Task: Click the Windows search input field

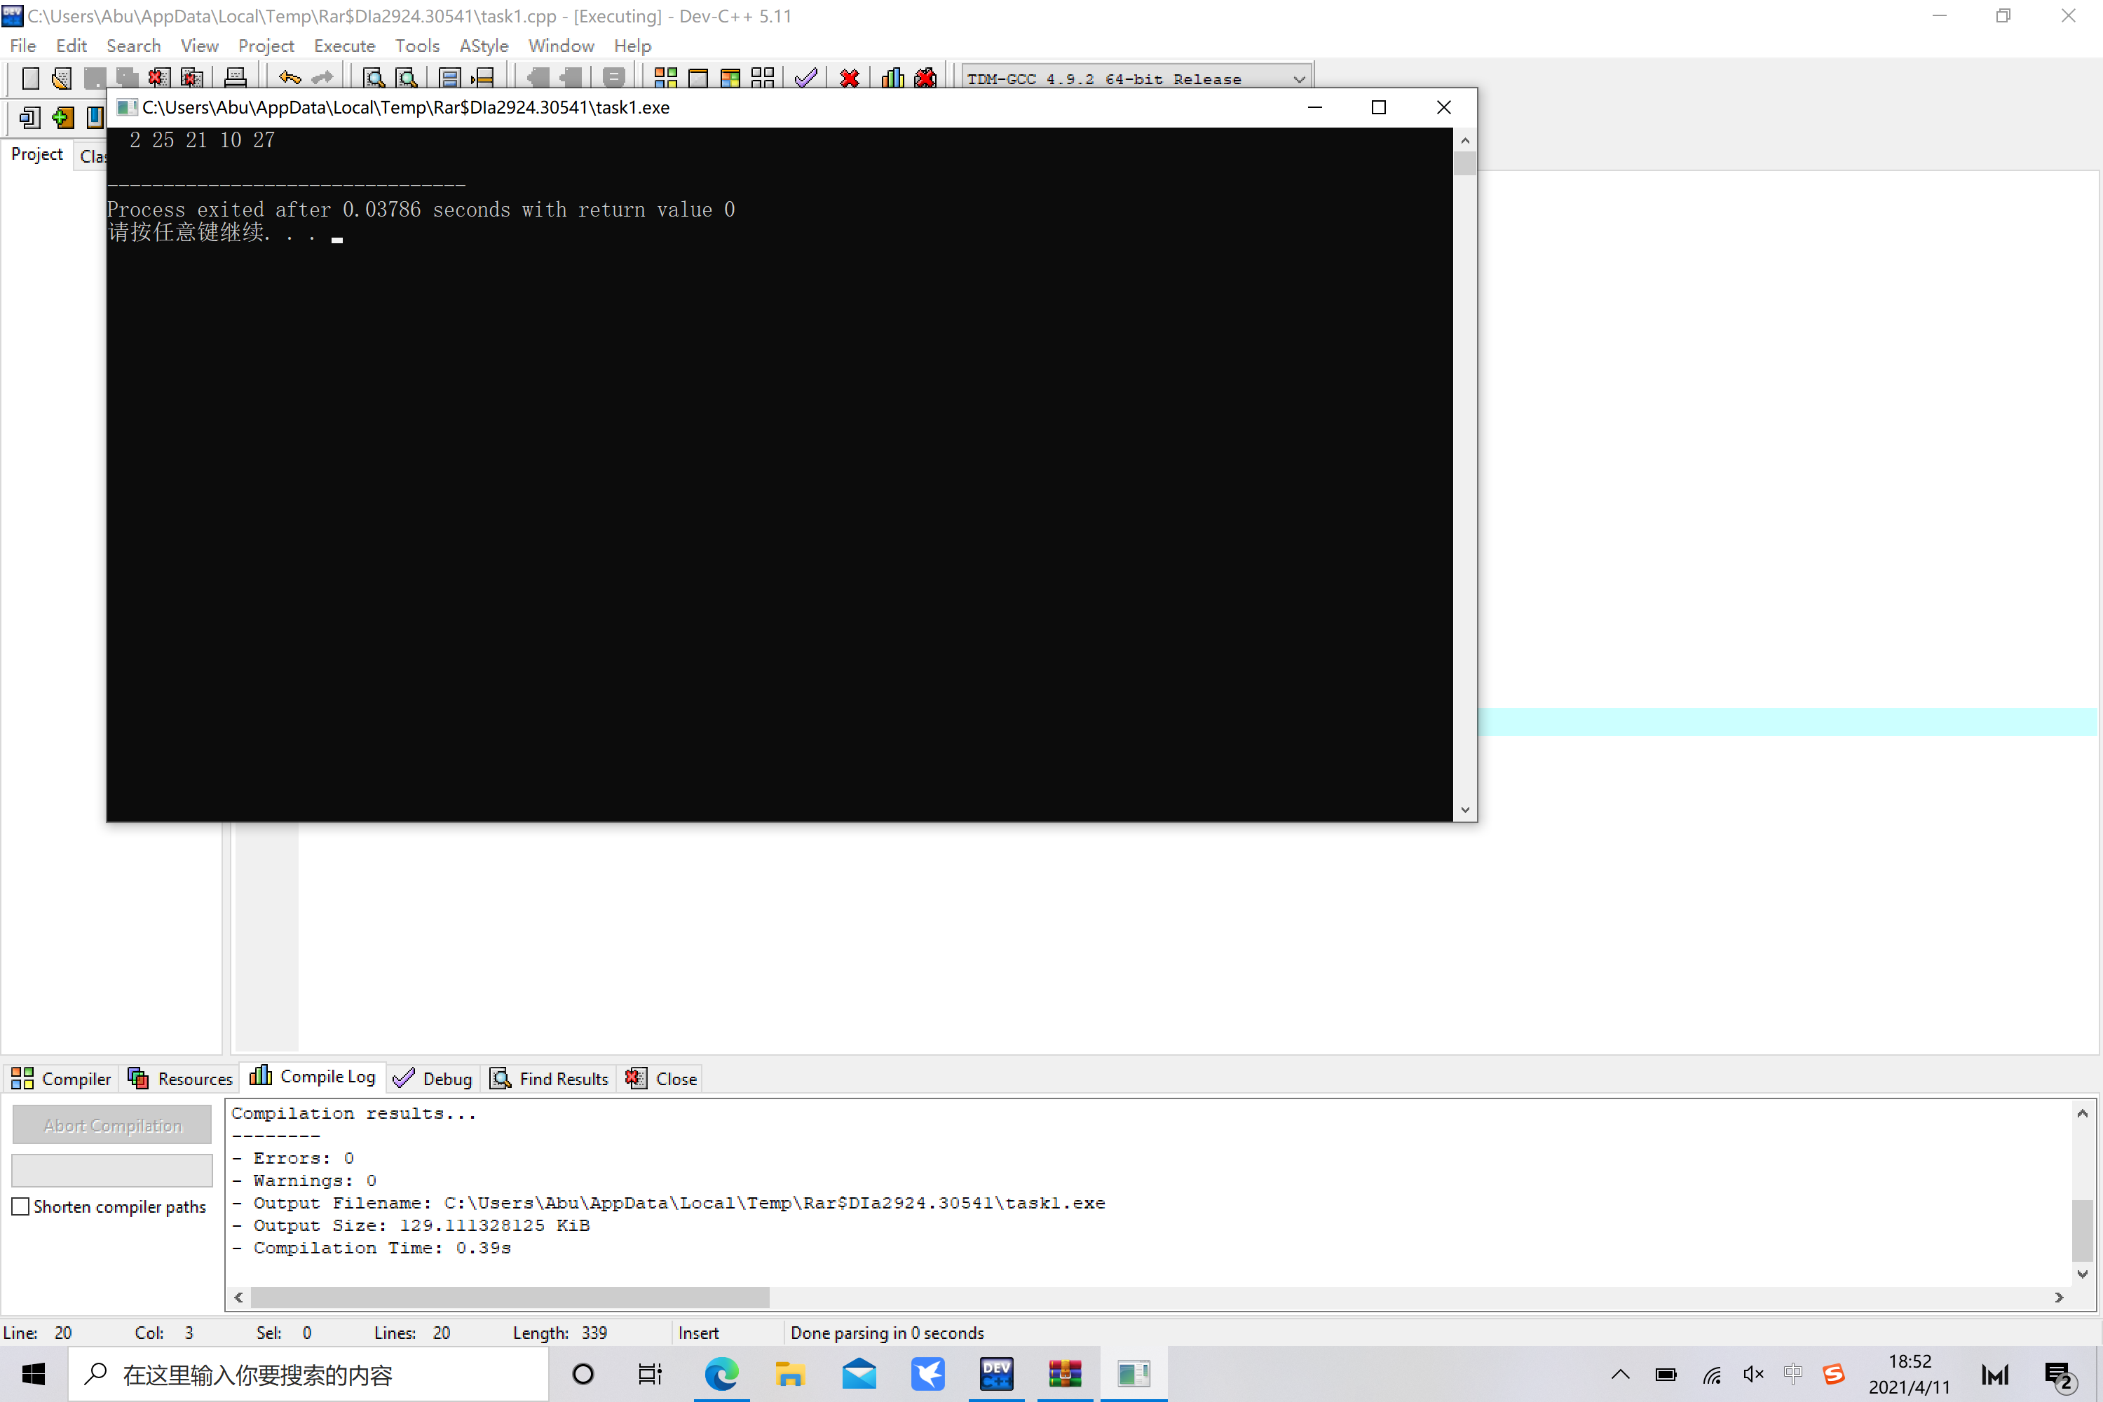Action: point(308,1374)
